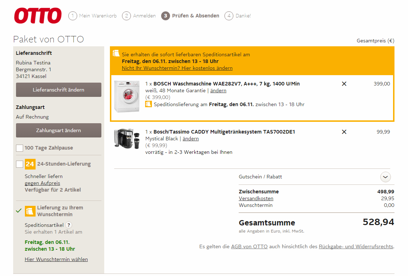
Task: Click the BOSCH Waschmaschine WAE282V7 product title
Action: (x=227, y=84)
